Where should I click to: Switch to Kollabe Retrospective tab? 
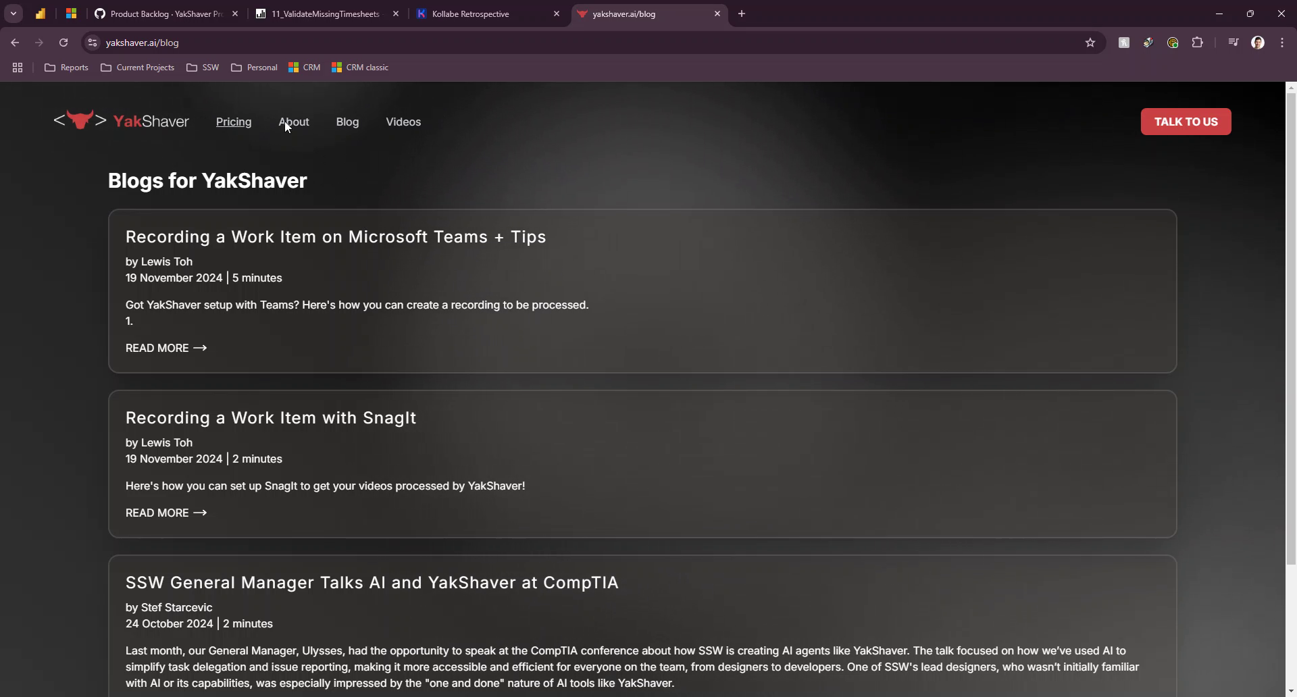[x=479, y=14]
